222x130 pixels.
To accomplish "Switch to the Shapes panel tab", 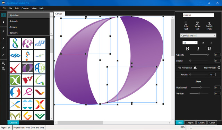I will pos(190,122).
